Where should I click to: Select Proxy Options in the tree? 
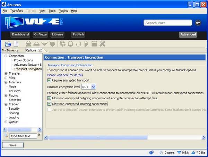23,60
